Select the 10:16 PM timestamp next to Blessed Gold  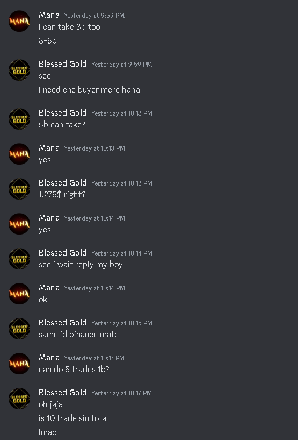point(122,323)
